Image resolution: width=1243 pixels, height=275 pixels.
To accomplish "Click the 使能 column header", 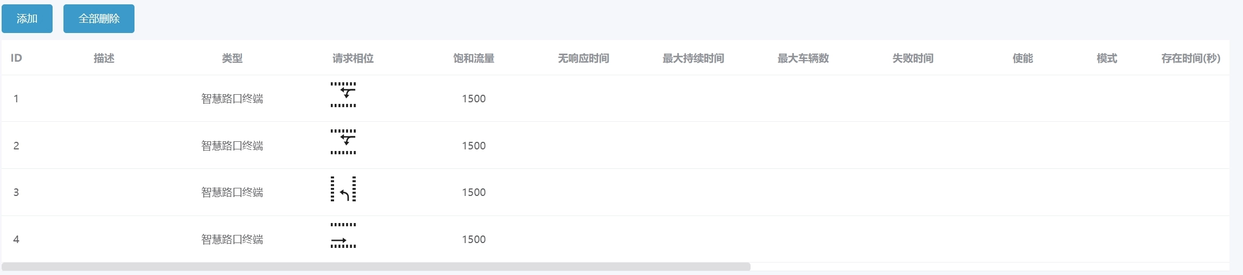I will tap(1023, 58).
